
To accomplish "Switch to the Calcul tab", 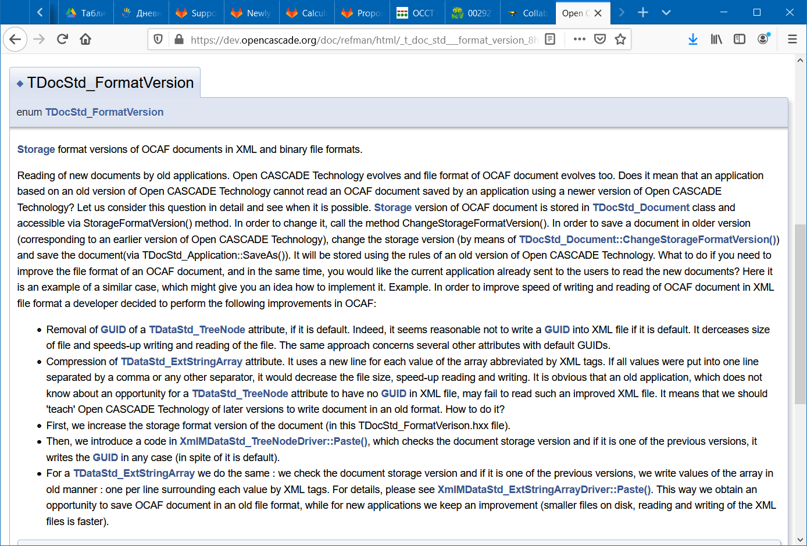I will tap(306, 13).
